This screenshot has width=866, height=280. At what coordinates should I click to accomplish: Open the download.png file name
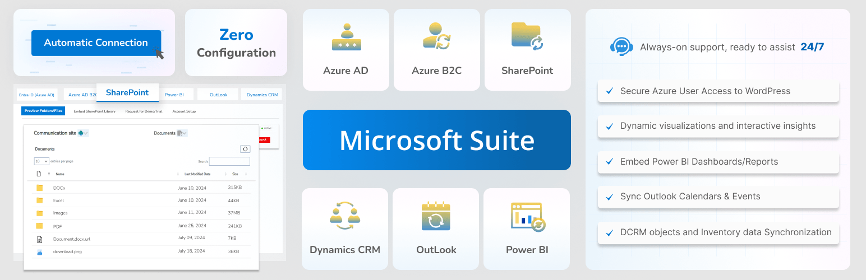[67, 252]
